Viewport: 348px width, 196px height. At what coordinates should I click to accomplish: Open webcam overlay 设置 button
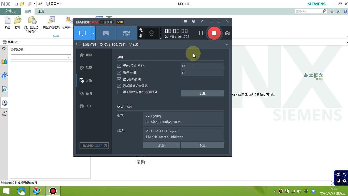tap(202, 93)
